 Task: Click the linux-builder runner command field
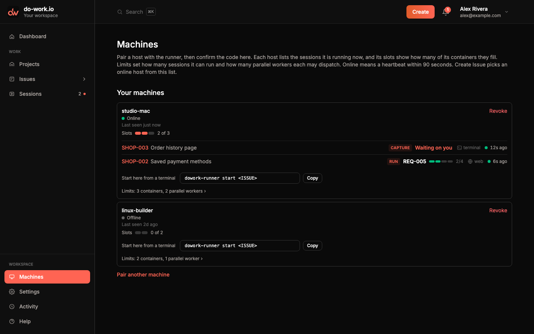pos(240,246)
